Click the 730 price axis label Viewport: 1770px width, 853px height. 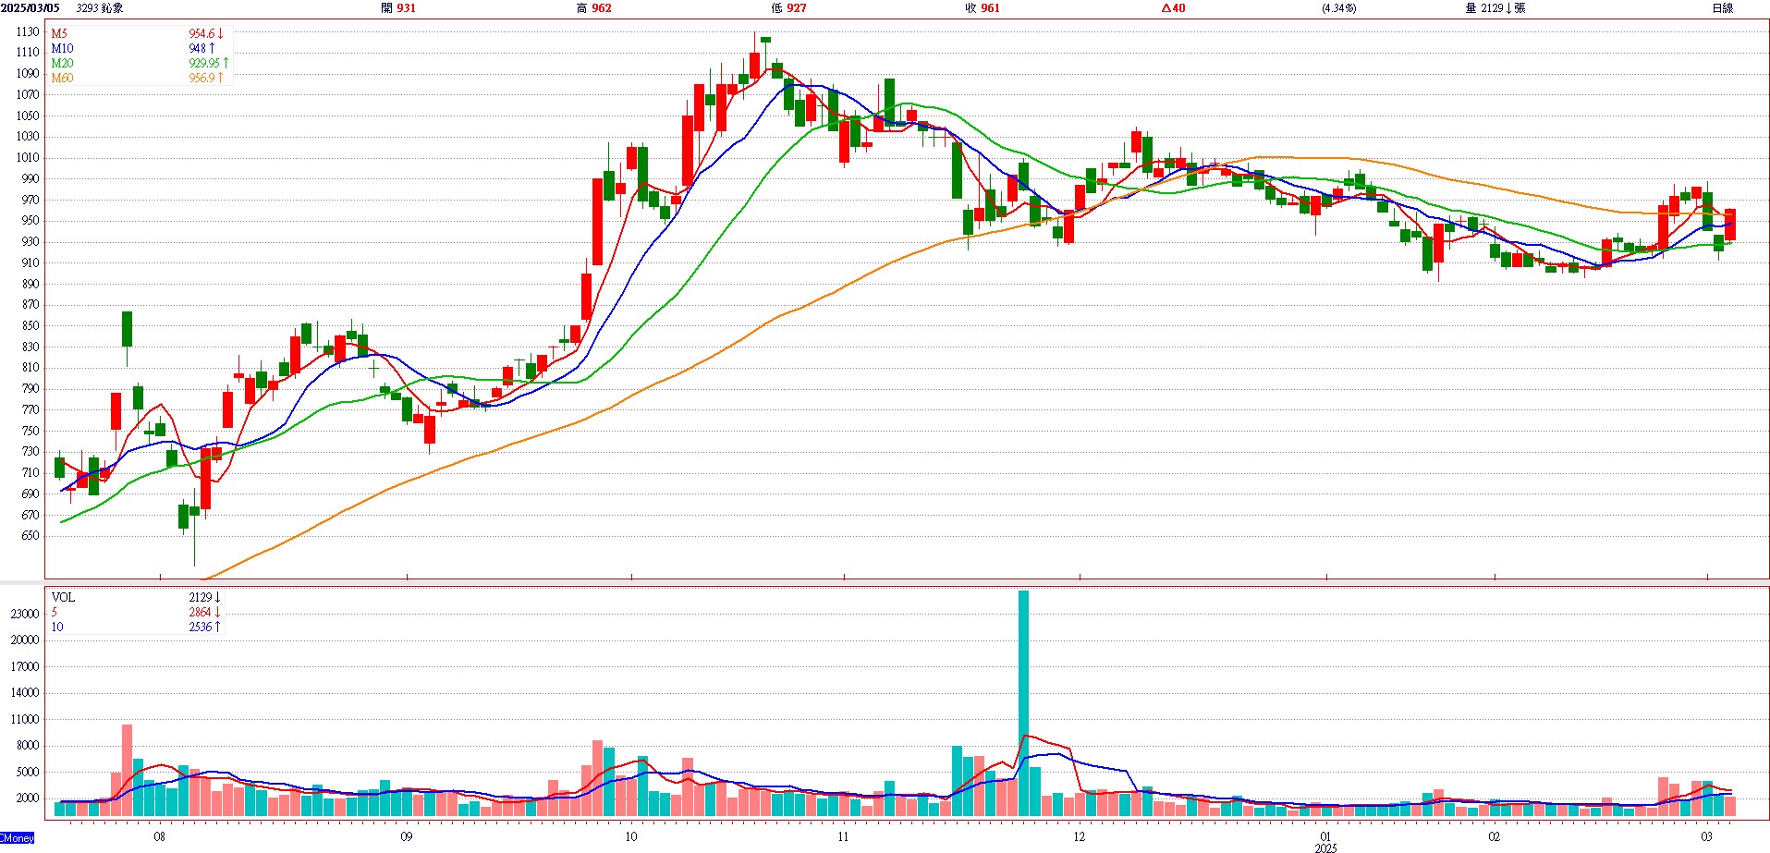click(x=31, y=452)
